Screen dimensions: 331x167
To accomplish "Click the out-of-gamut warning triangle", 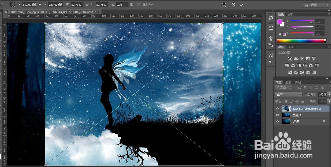I will 280,34.
